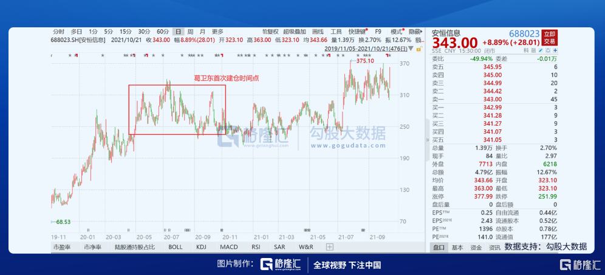605x275 pixels.
Task: Click the 委比 value -49.94%
Action: [x=480, y=59]
